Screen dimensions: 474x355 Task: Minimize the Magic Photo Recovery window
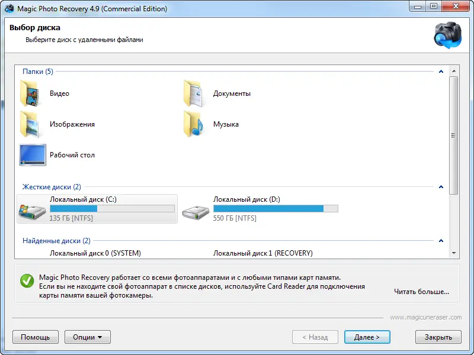[x=418, y=7]
